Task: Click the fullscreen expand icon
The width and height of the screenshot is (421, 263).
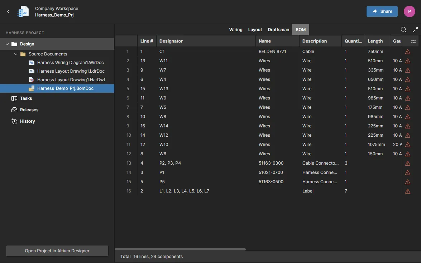Action: point(415,30)
